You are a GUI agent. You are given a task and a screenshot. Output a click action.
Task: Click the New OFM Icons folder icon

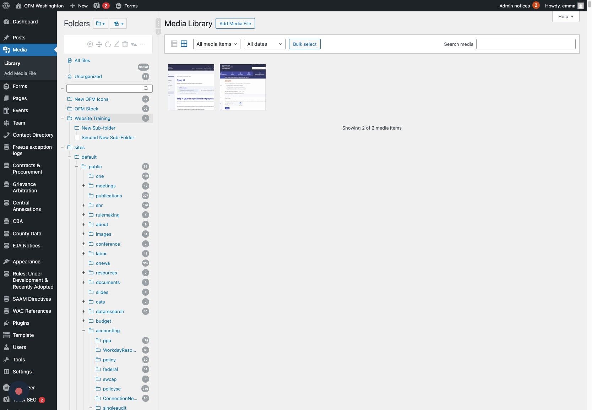pyautogui.click(x=70, y=99)
